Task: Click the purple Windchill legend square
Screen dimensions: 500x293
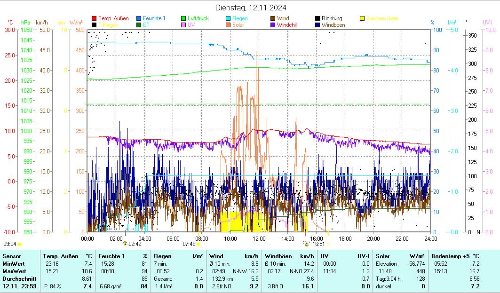Action: tap(273, 25)
